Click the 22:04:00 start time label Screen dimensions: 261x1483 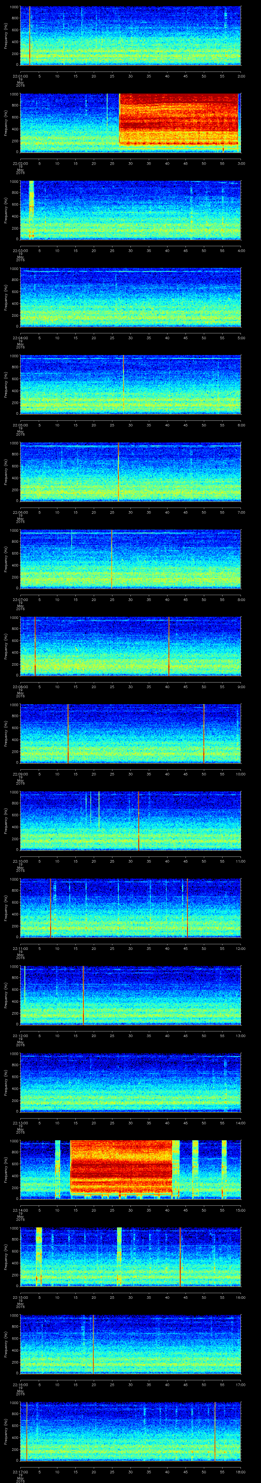(20, 337)
